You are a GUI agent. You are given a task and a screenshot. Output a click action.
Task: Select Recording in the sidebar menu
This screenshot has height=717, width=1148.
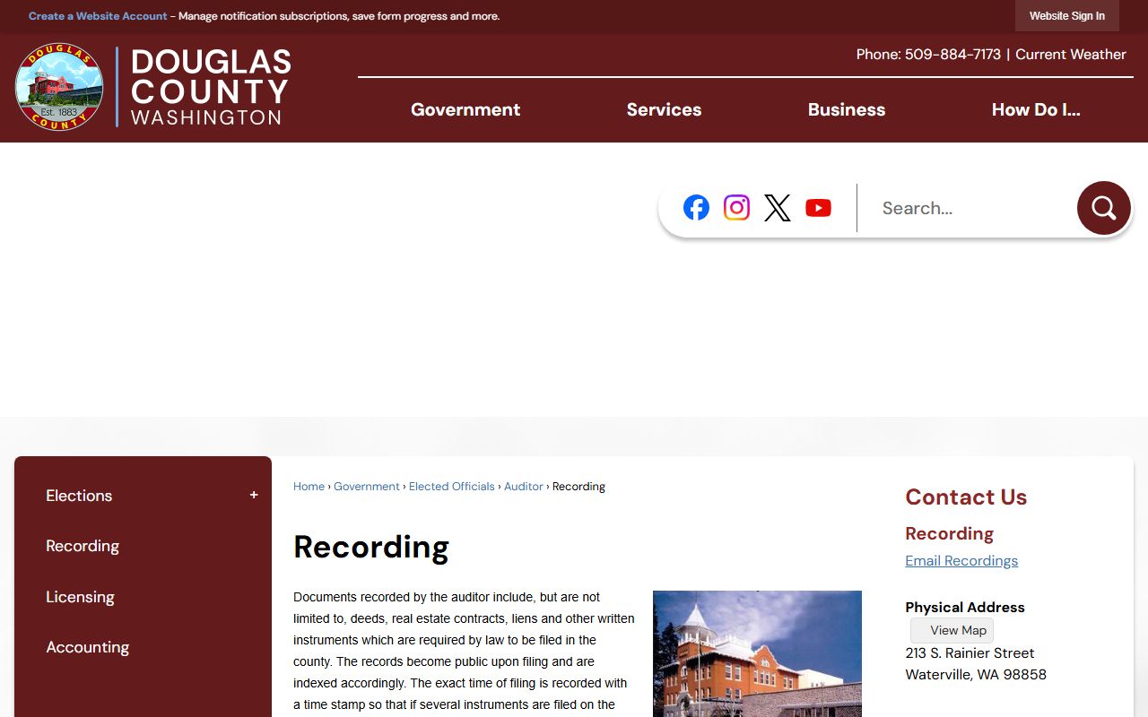click(x=83, y=546)
